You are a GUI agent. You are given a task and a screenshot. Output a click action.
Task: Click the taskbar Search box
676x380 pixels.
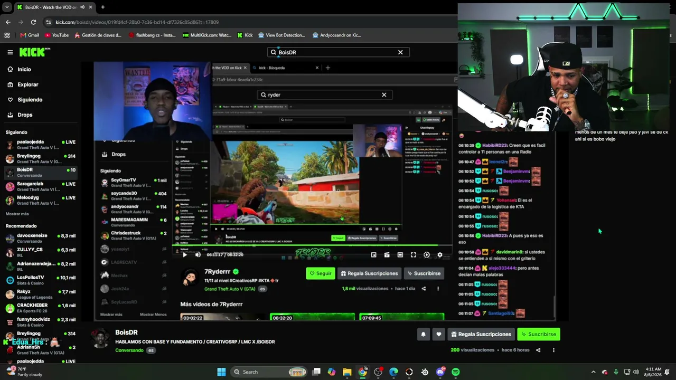coord(270,372)
